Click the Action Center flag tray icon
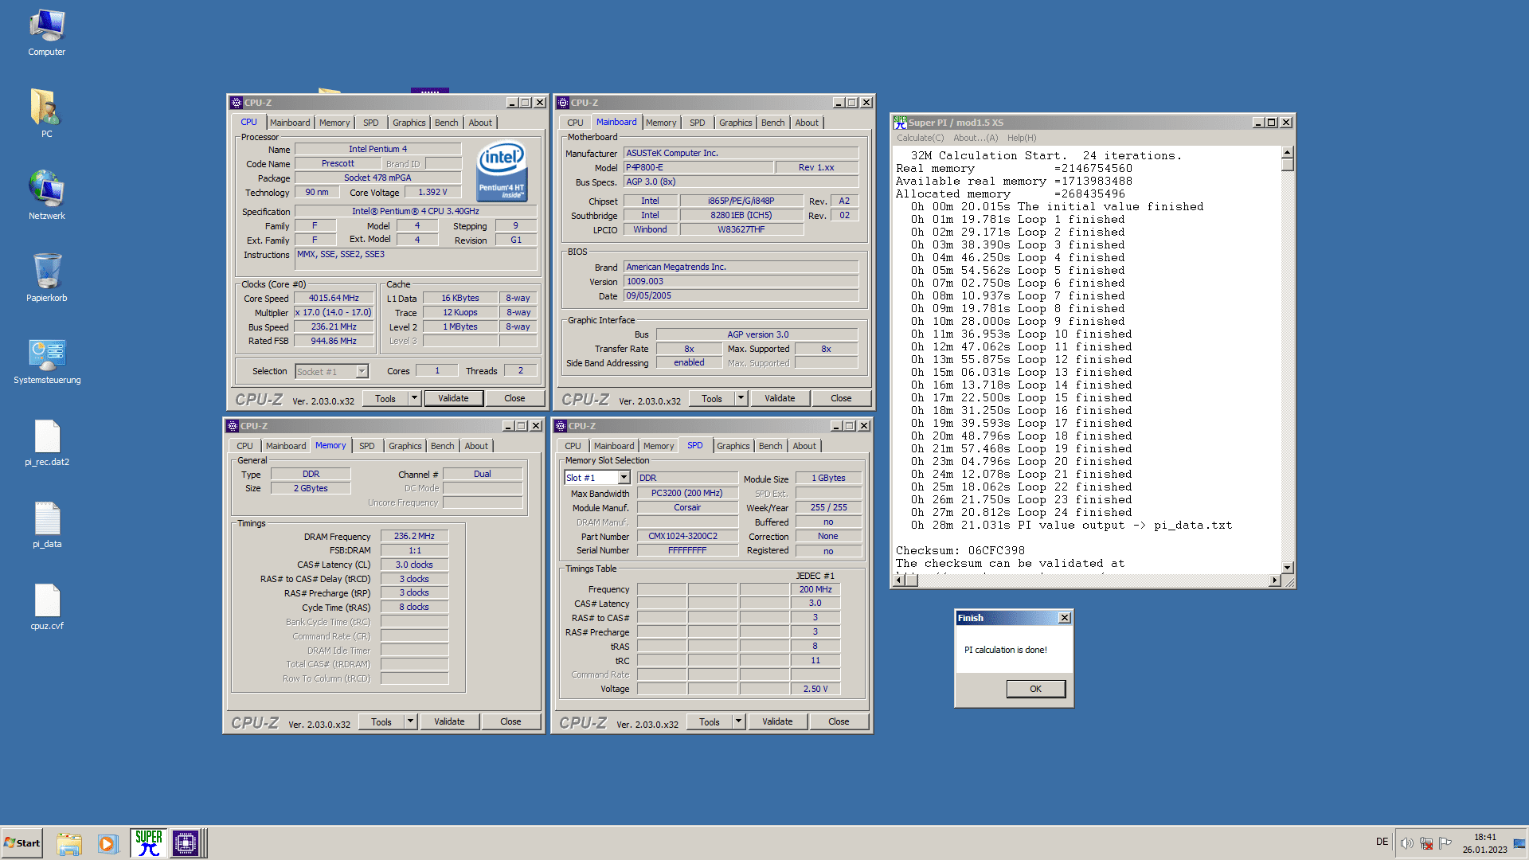 point(1445,843)
